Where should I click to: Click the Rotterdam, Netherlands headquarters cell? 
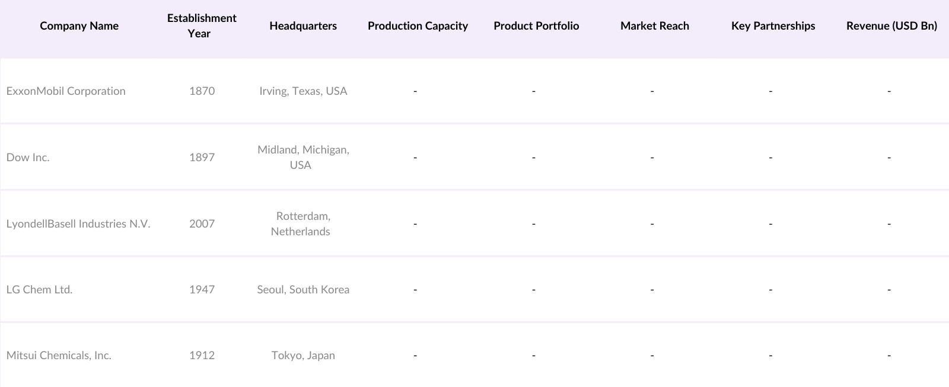click(301, 224)
